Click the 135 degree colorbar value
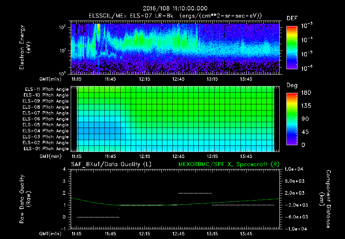Image resolution: width=345 pixels, height=239 pixels. (x=306, y=106)
